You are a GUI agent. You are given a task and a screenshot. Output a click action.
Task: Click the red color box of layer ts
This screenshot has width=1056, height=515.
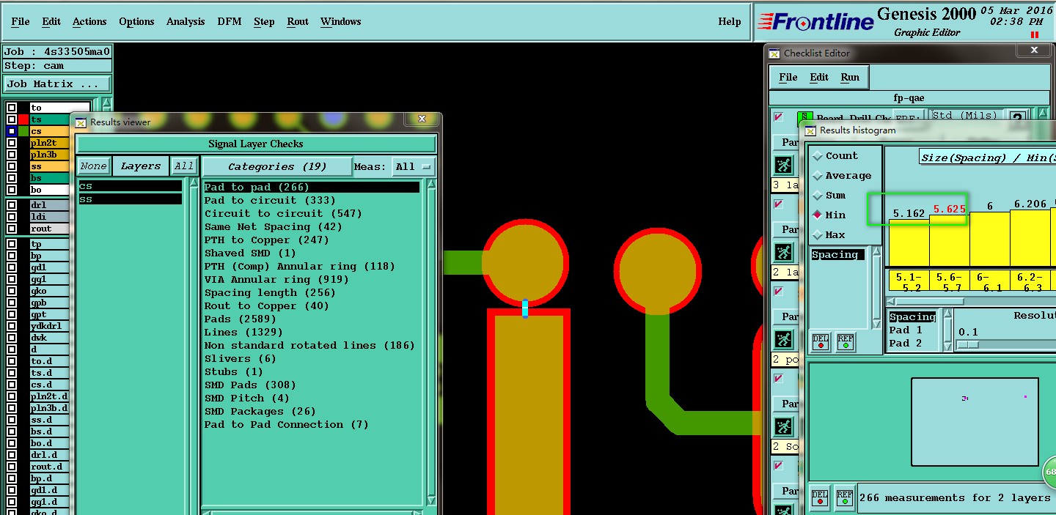23,119
